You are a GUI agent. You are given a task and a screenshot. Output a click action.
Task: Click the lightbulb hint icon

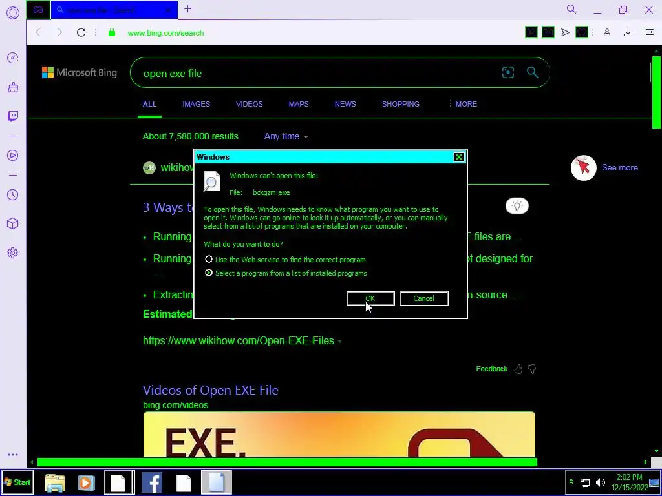pyautogui.click(x=517, y=206)
